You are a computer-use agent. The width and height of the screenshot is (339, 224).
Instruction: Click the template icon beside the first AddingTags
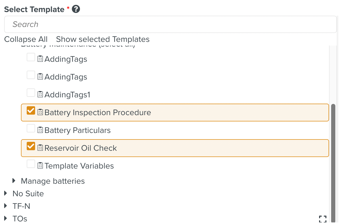[x=40, y=59]
